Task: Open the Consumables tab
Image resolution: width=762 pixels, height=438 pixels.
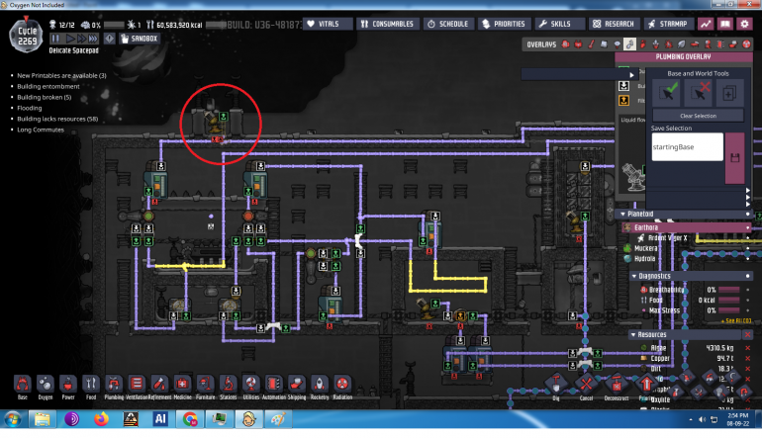Action: click(387, 24)
